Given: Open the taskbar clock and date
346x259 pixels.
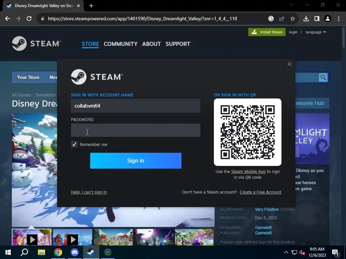Looking at the screenshot, I should tap(317, 252).
